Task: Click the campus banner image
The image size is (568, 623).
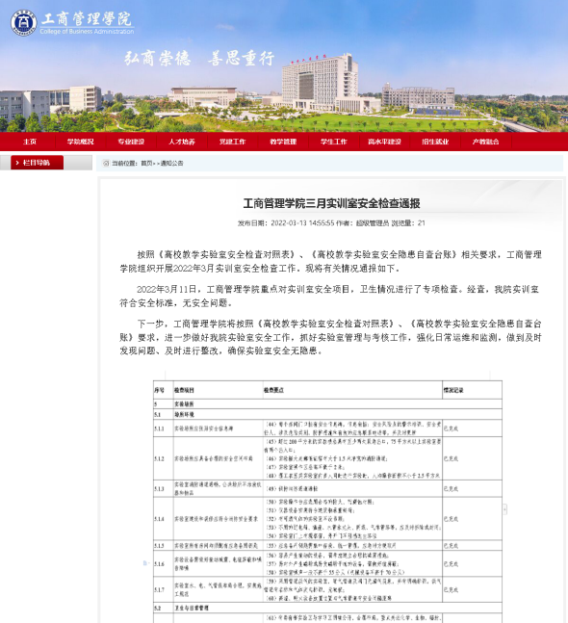Action: pos(284,65)
